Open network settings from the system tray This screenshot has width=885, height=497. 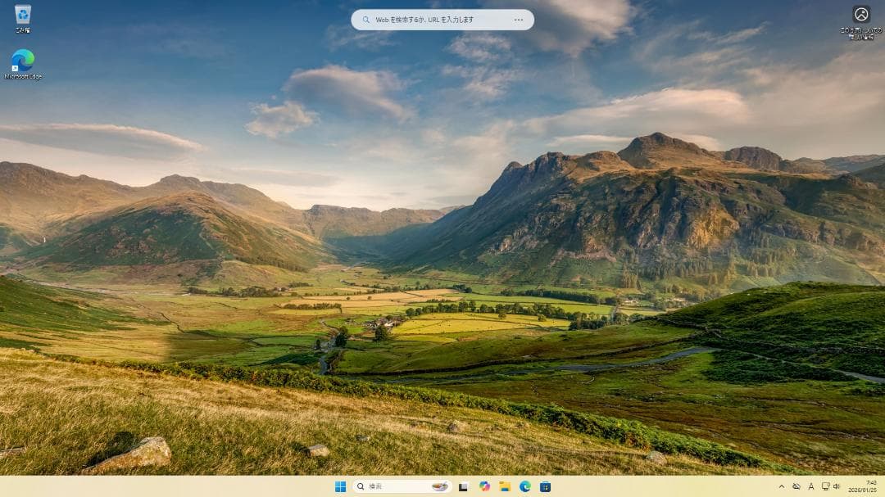coord(824,486)
